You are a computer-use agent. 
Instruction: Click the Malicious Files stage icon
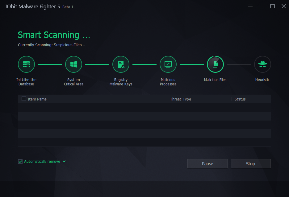(x=215, y=64)
